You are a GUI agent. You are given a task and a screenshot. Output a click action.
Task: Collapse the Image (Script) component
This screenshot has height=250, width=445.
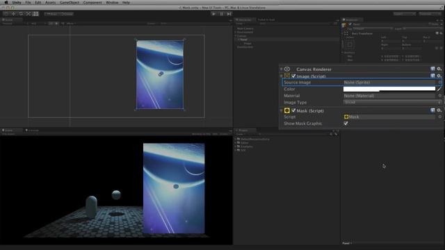281,76
